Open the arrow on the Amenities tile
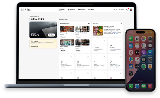This screenshot has width=160, height=98. (104, 40)
